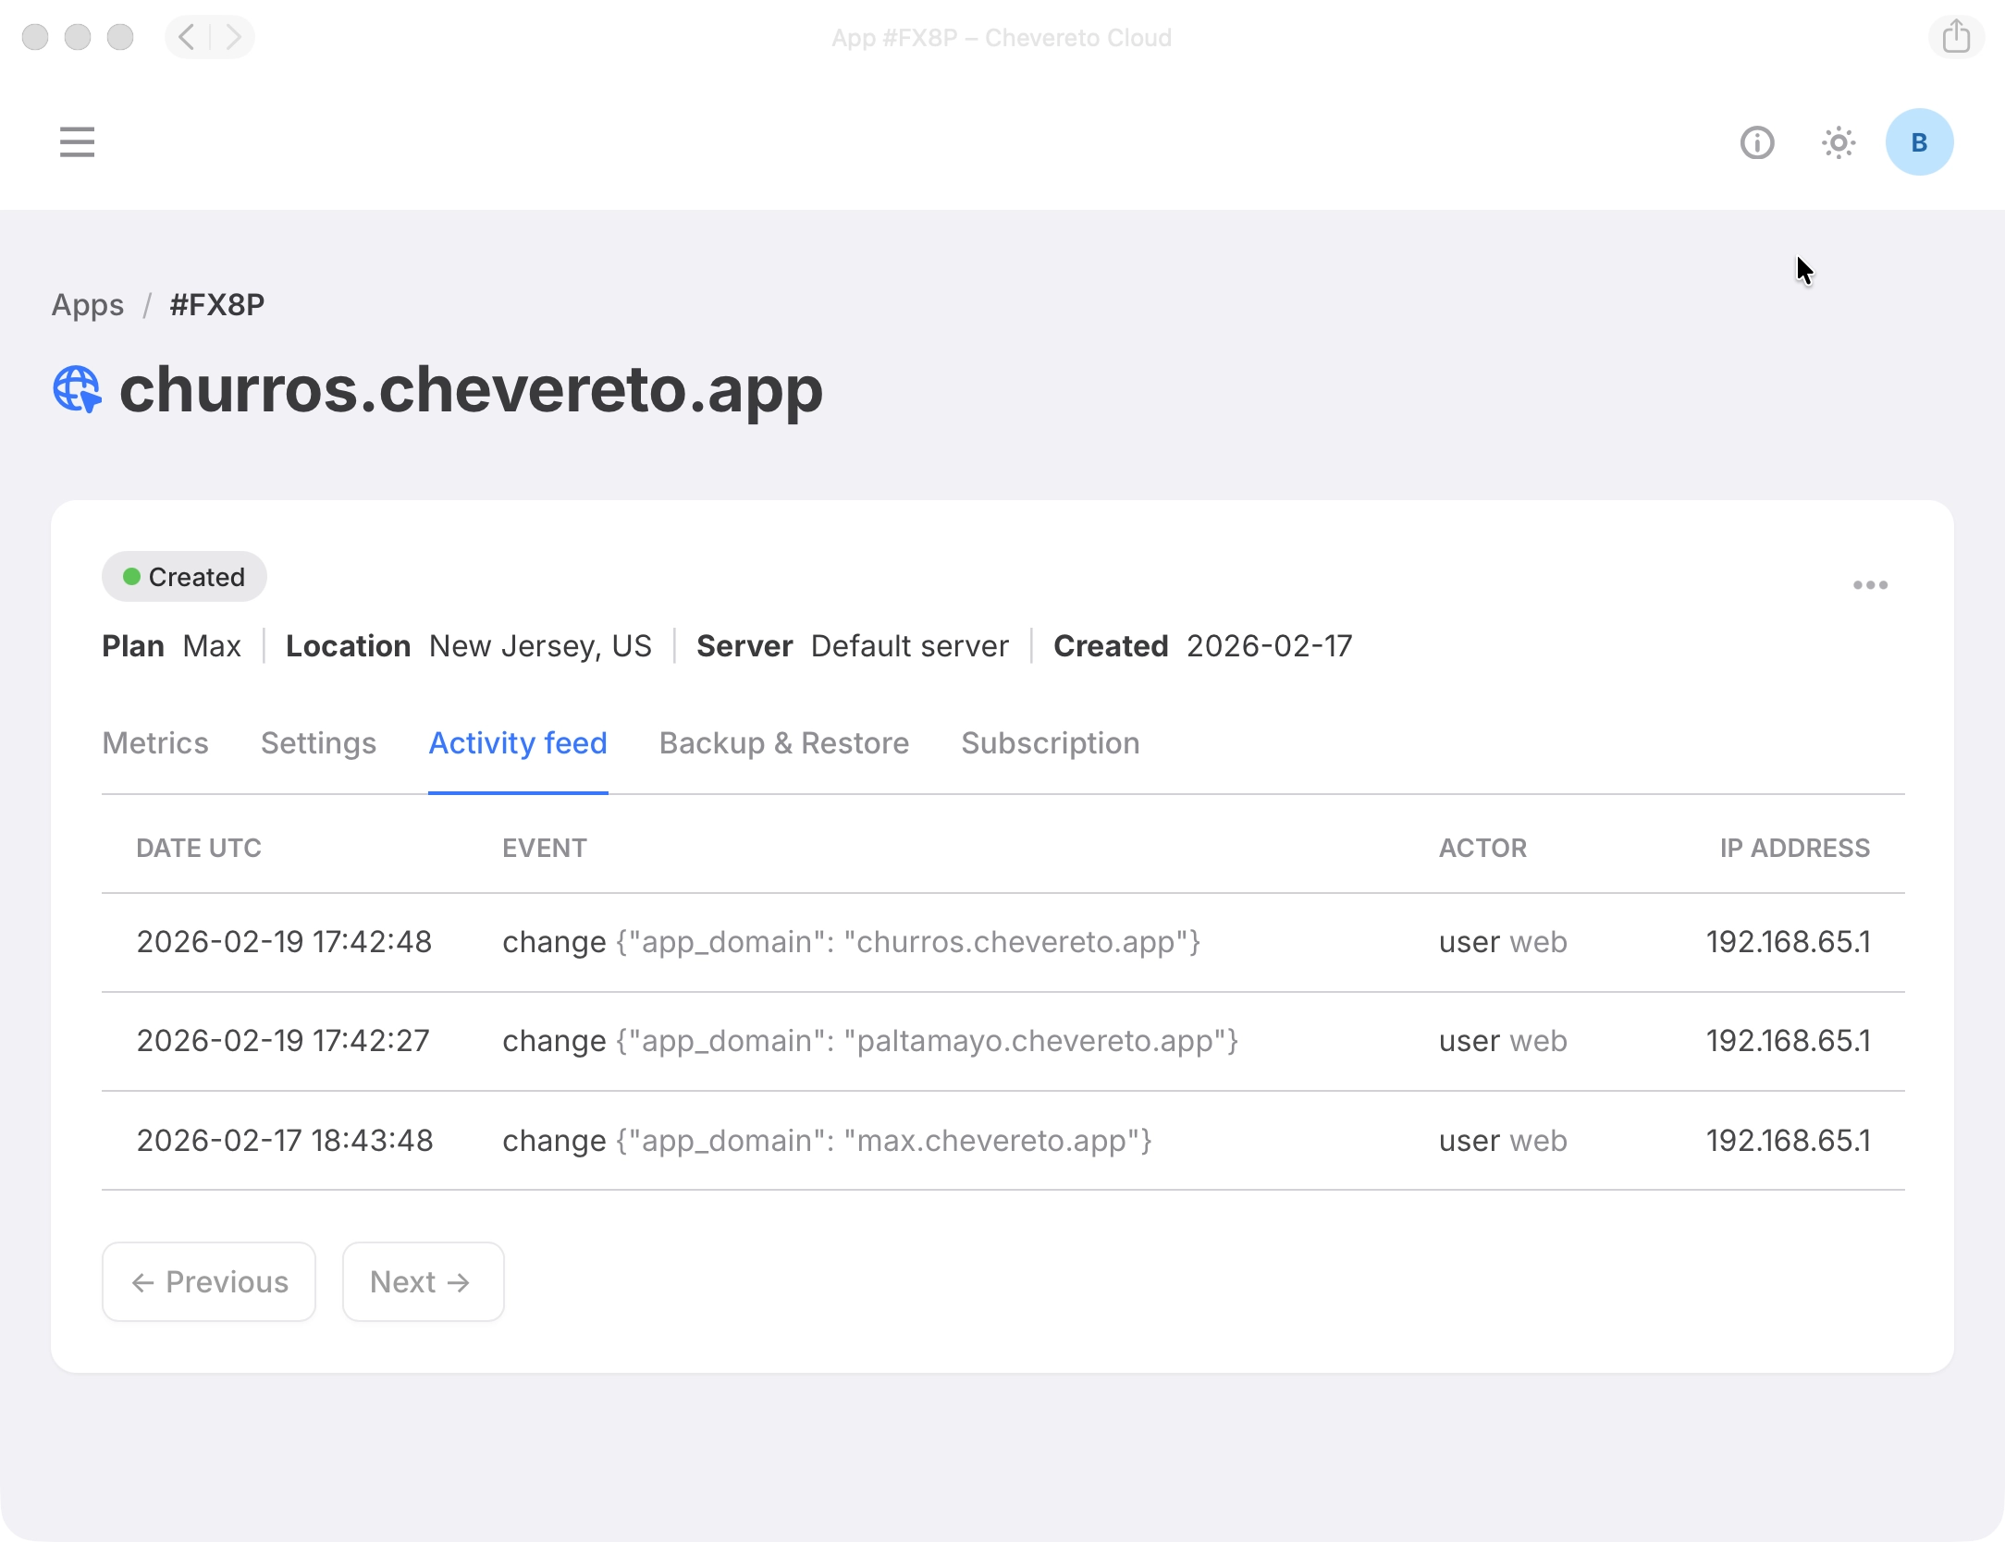
Task: Open the three-dot app options menu
Action: [x=1870, y=585]
